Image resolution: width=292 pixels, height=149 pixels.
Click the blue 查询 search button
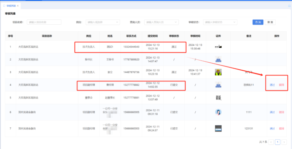(258, 22)
